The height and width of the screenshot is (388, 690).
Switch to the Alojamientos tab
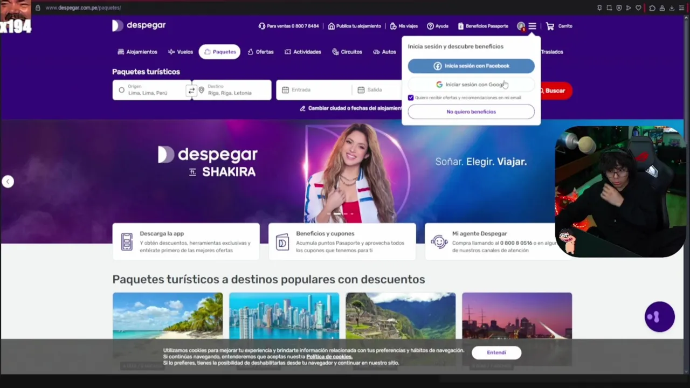(137, 52)
